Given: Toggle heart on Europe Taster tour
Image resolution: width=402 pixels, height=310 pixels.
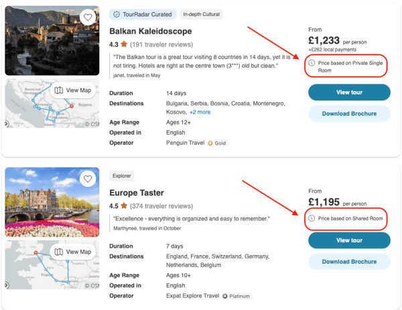Looking at the screenshot, I should pos(88,179).
